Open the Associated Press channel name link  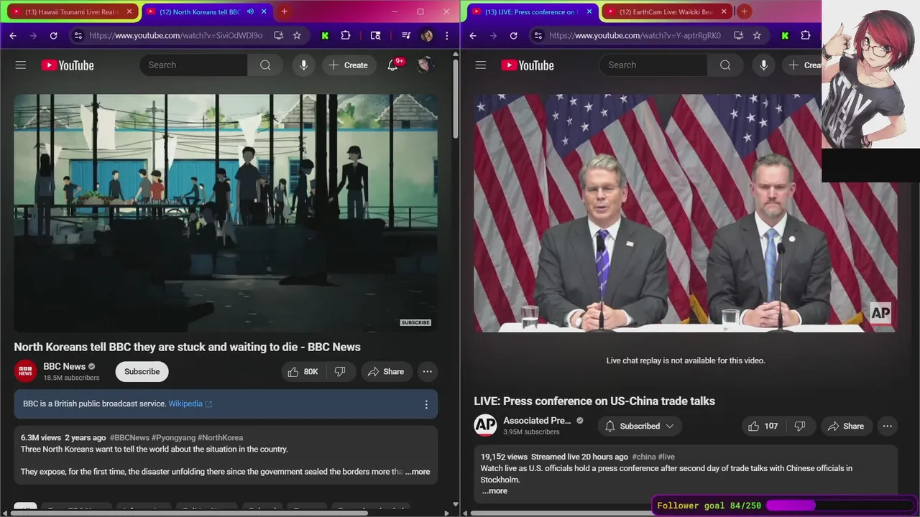[537, 421]
